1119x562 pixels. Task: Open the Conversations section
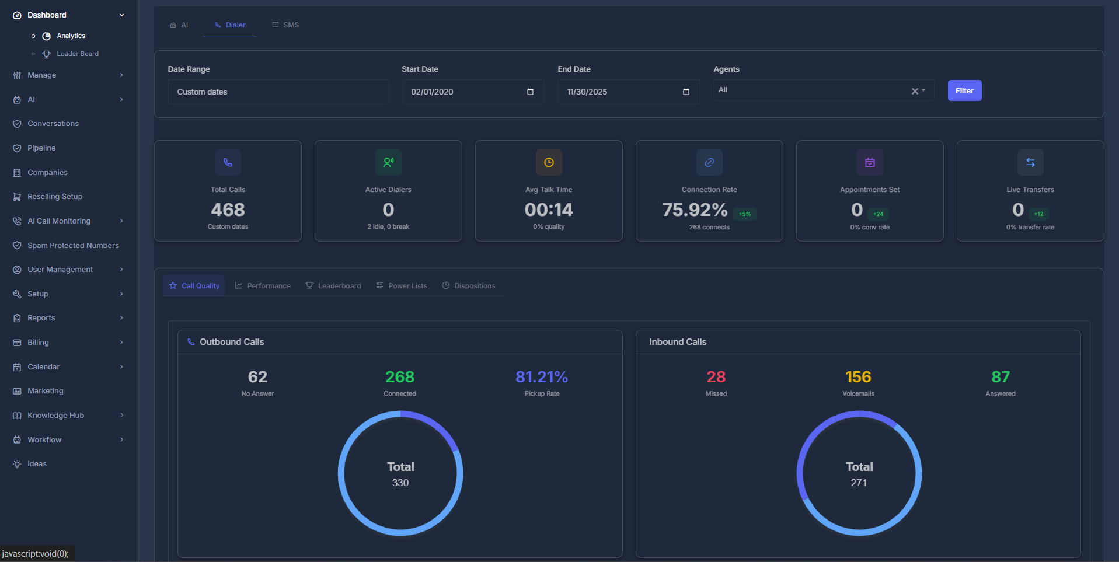pos(53,123)
